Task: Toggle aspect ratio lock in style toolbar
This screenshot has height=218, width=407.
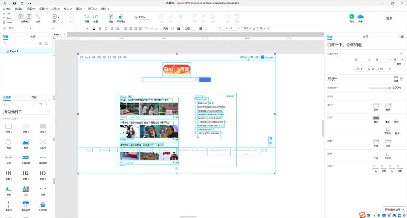Action: click(x=254, y=29)
